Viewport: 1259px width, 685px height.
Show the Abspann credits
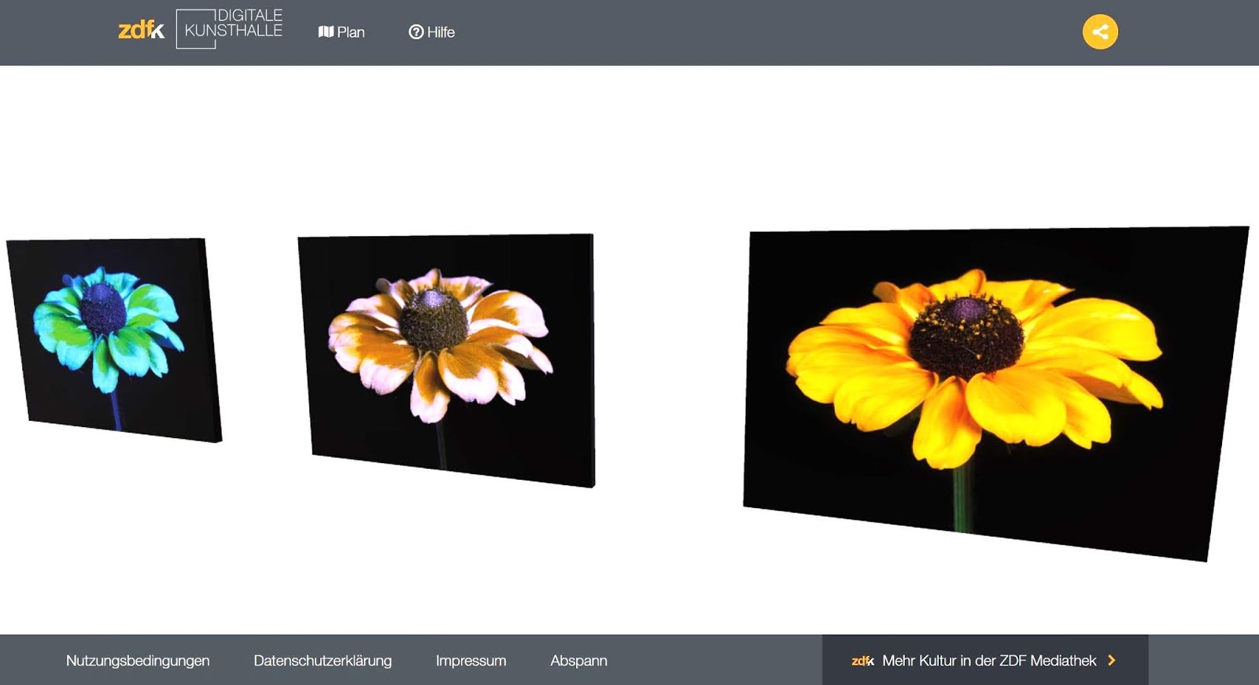point(578,661)
